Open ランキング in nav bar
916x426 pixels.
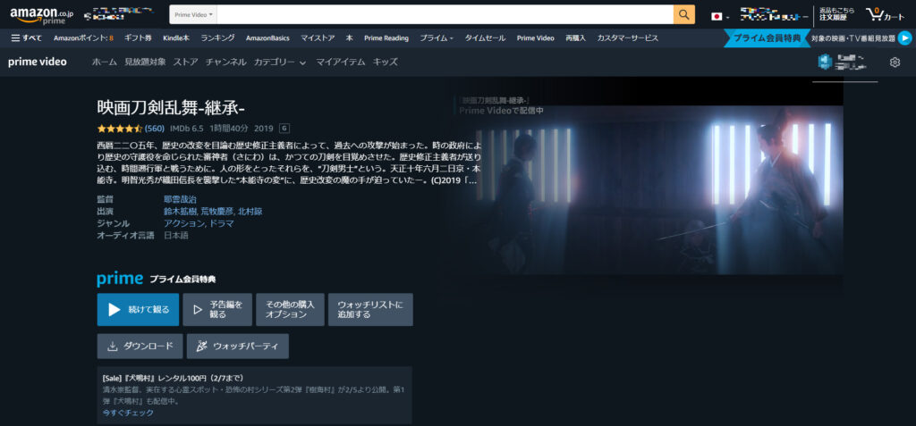pos(218,38)
